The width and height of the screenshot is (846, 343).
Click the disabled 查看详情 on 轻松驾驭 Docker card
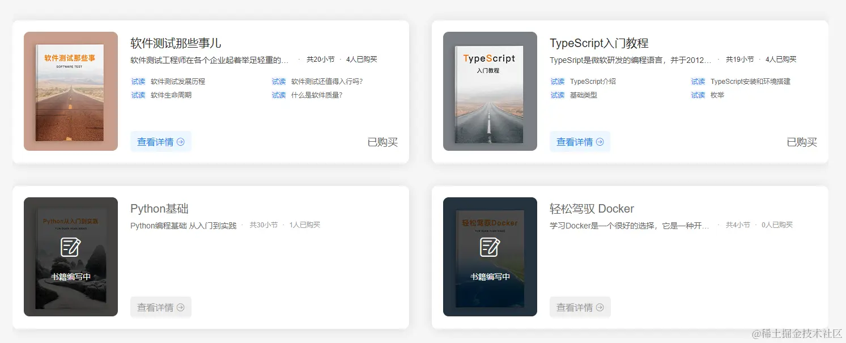click(x=580, y=307)
